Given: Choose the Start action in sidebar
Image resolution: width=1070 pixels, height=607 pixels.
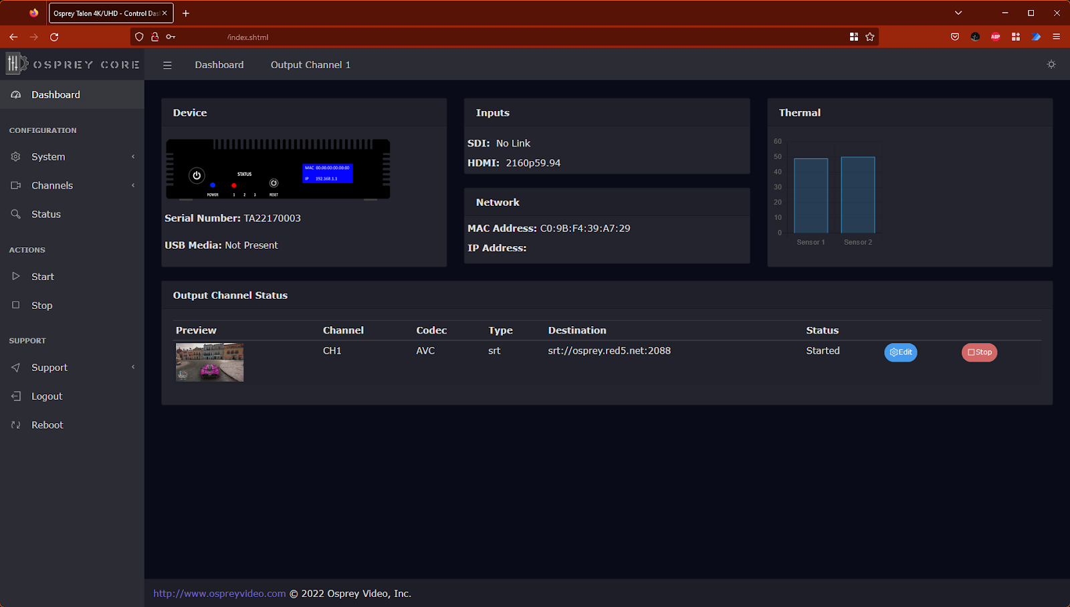Looking at the screenshot, I should click(72, 276).
